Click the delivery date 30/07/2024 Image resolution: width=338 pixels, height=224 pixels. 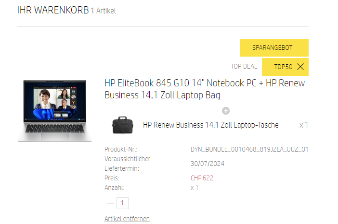pyautogui.click(x=208, y=164)
